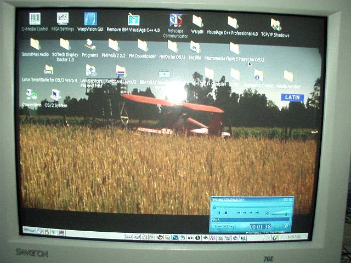Screen dimensions: 351x263
Task: Select Lotus SmartSuite for OS/2 Warp 4 folder
Action: click(49, 70)
